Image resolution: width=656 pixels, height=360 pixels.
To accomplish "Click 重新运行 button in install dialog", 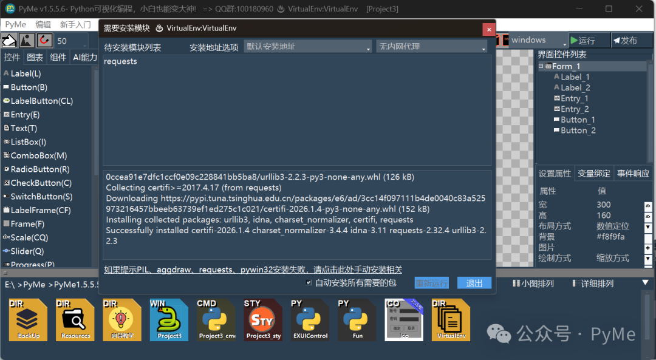I will 431,283.
